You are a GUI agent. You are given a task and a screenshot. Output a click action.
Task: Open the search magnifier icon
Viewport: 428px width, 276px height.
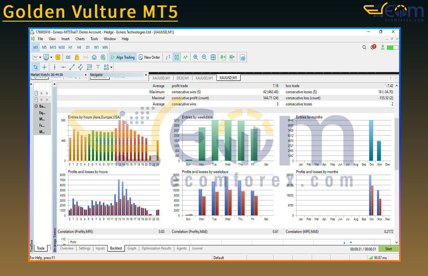coord(364,47)
